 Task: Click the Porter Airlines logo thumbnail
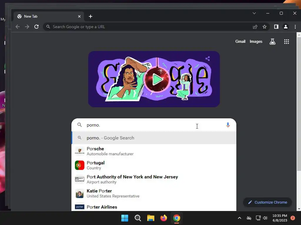click(80, 207)
